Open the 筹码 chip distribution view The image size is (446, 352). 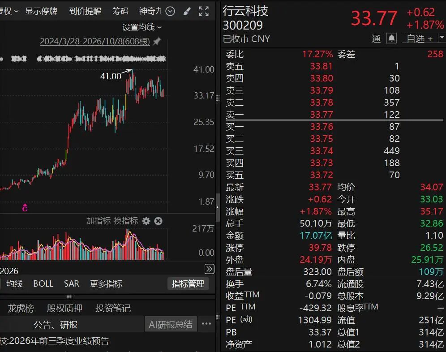(120, 11)
